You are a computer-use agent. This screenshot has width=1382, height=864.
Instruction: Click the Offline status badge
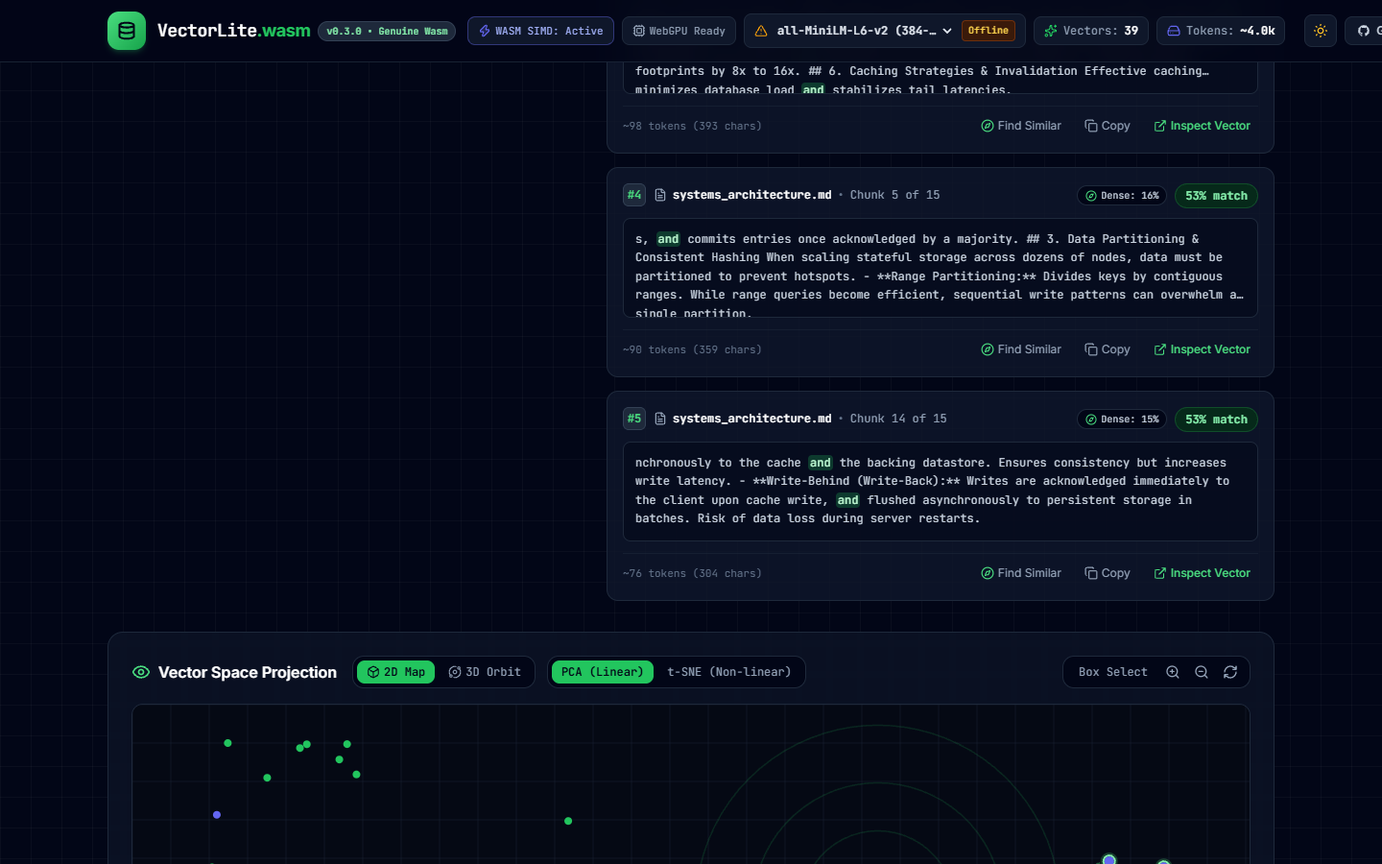(x=989, y=31)
